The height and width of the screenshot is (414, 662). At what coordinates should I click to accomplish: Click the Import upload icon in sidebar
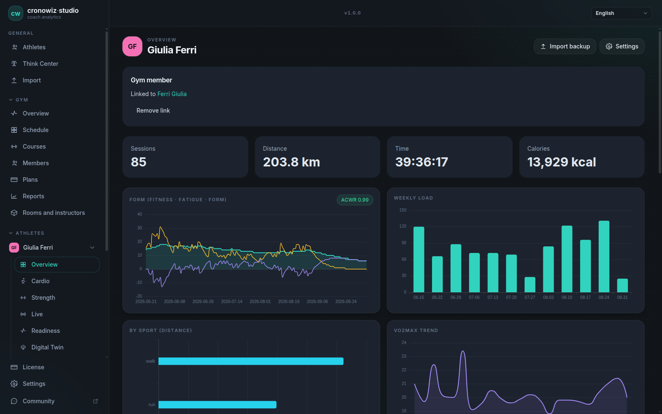[x=14, y=80]
